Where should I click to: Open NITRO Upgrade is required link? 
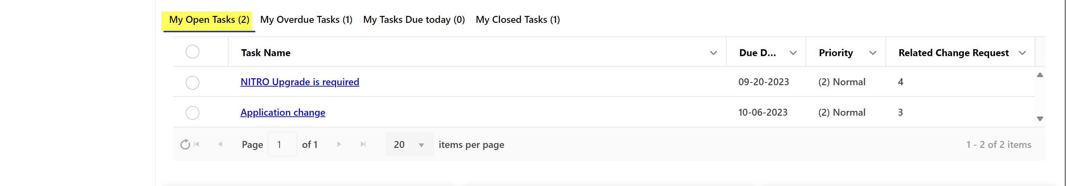[300, 82]
